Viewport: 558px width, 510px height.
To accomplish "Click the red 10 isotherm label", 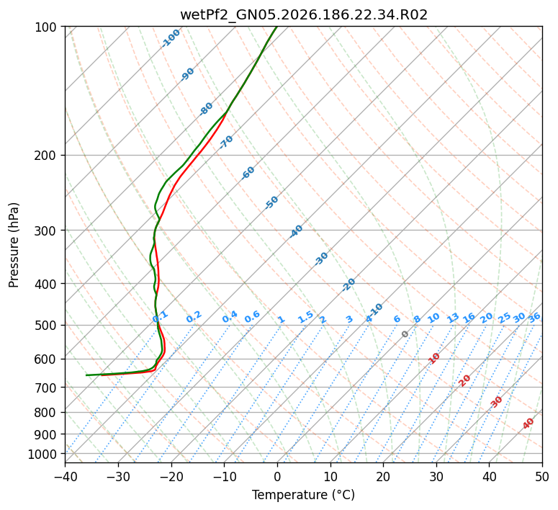I will pyautogui.click(x=433, y=358).
